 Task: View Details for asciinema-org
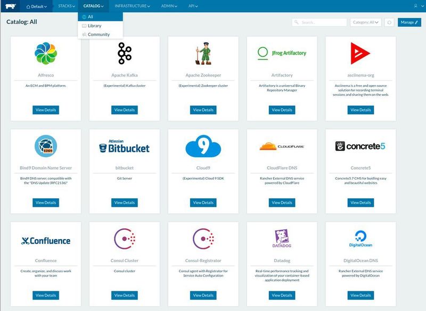361,110
